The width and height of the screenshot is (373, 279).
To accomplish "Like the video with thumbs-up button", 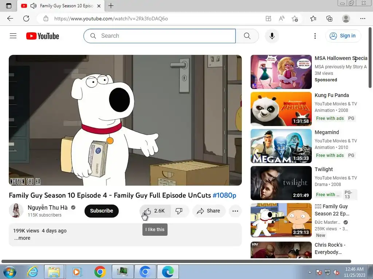I will 155,211.
